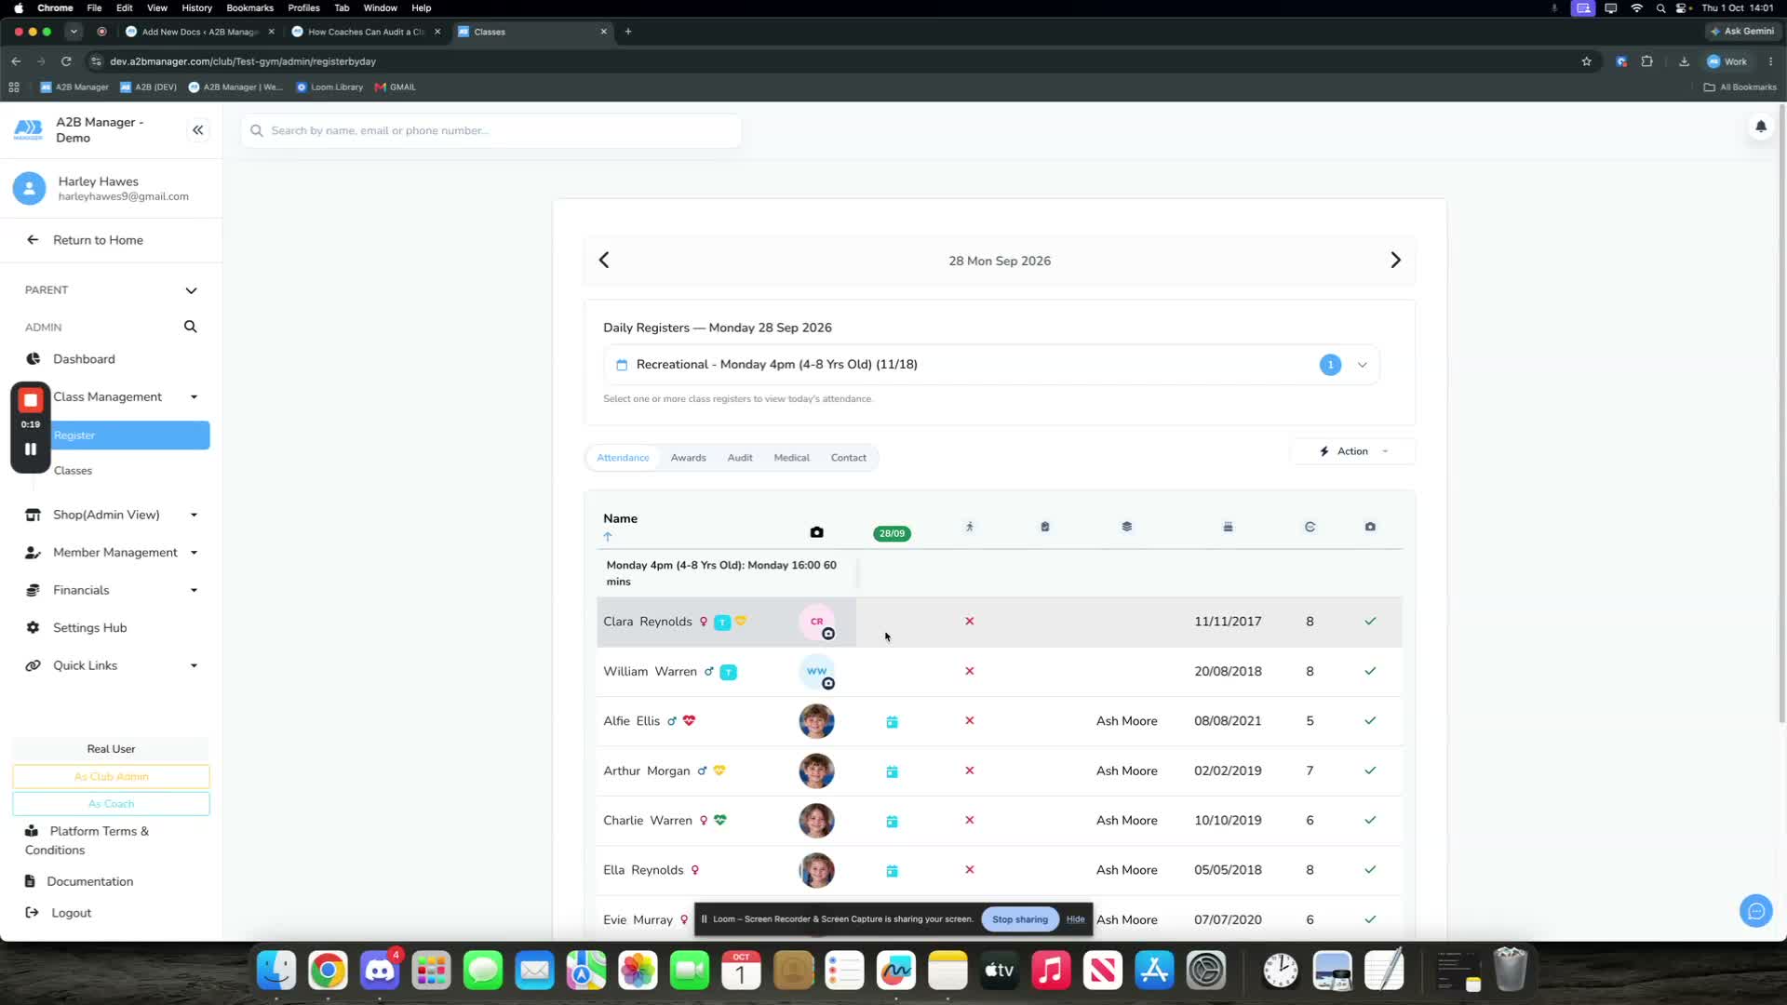Image resolution: width=1787 pixels, height=1005 pixels.
Task: Expand Shop(Admin View) menu
Action: click(x=112, y=515)
